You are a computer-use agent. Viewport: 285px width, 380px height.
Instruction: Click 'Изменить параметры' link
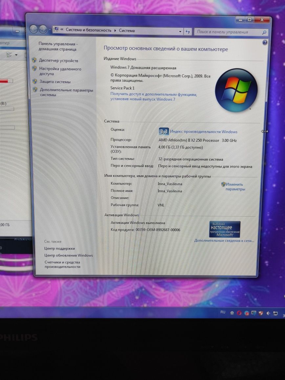pos(235,187)
